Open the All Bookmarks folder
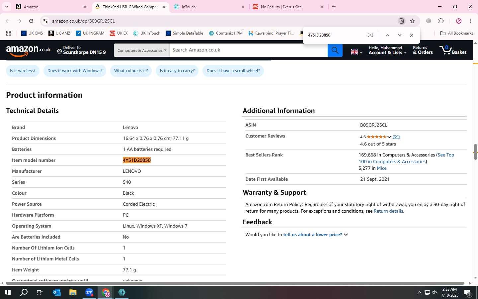The height and width of the screenshot is (299, 478). [456, 33]
